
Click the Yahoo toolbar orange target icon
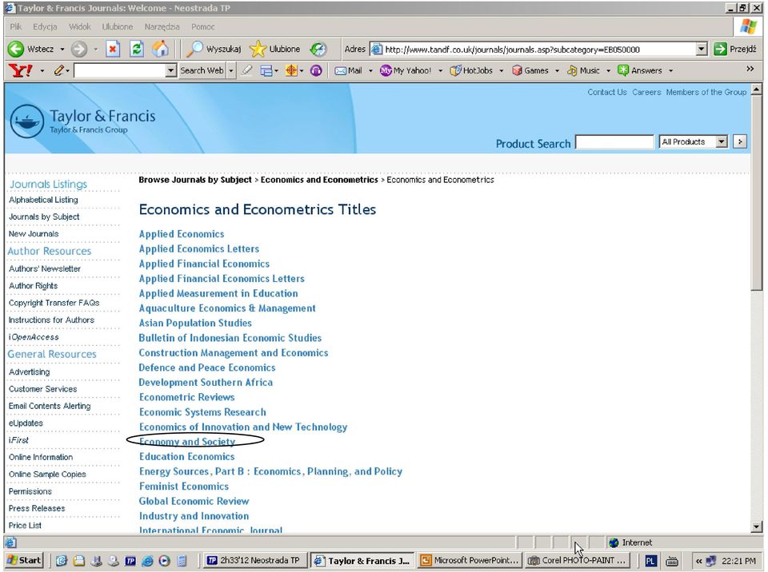[x=291, y=71]
